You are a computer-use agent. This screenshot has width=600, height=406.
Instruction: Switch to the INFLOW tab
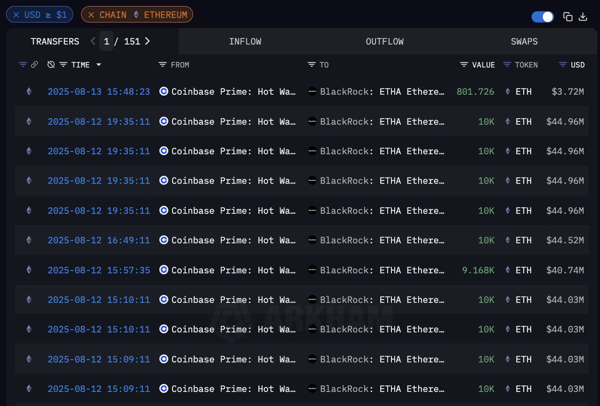(245, 41)
